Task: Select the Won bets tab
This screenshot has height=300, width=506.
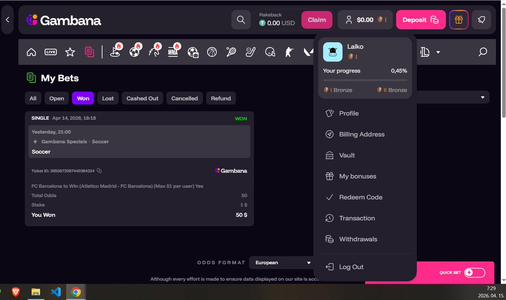Action: [x=83, y=98]
